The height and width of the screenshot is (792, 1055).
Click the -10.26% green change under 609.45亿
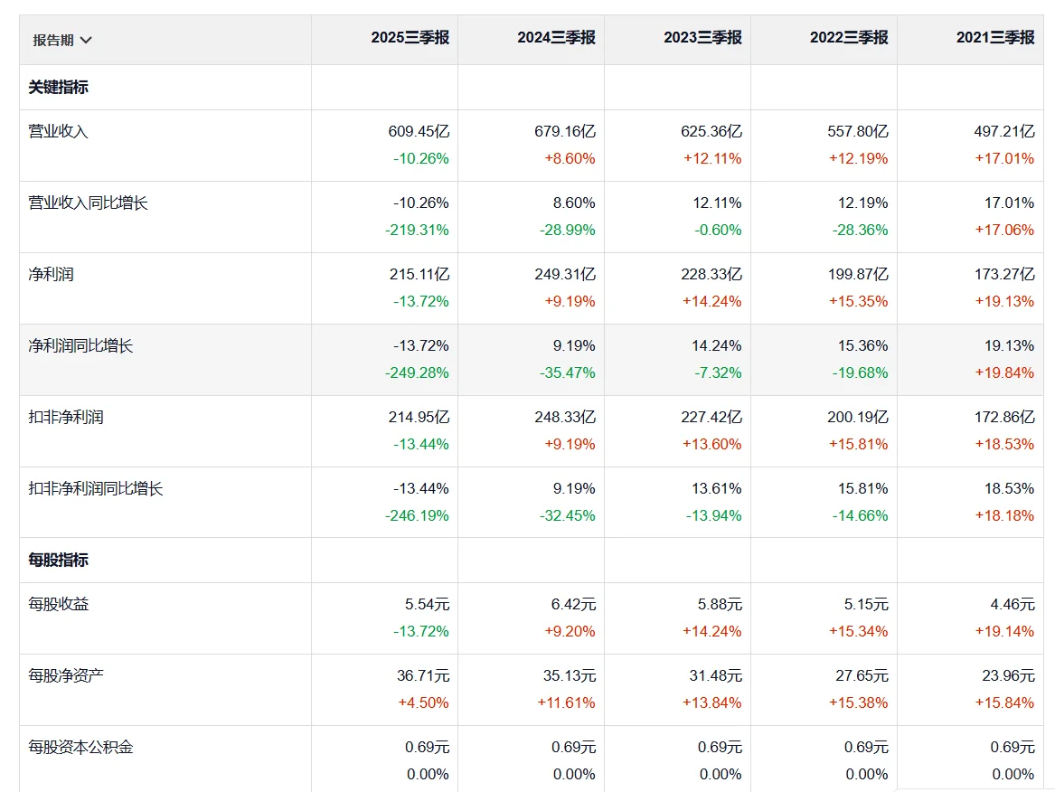pos(421,159)
